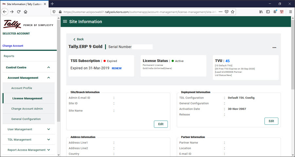Image resolution: width=295 pixels, height=157 pixels.
Task: Click the main page scrollbar up arrow
Action: [x=293, y=18]
